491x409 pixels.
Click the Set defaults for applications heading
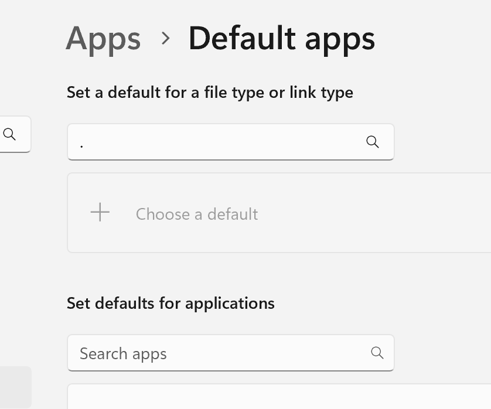pyautogui.click(x=171, y=303)
